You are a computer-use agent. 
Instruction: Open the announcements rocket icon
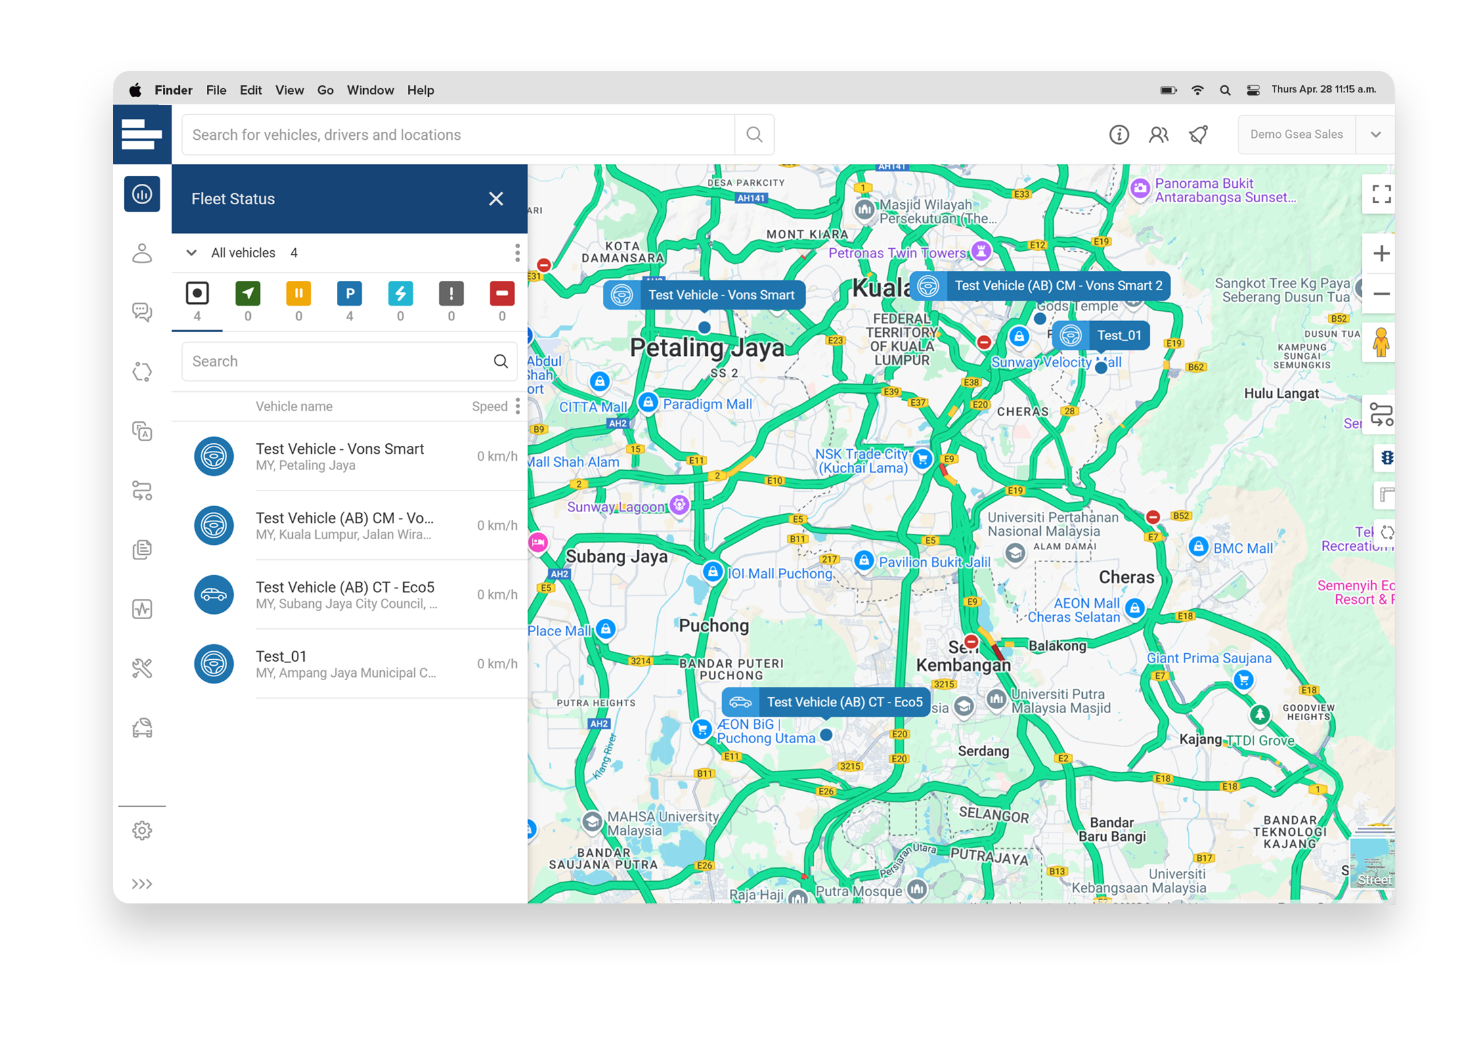click(1198, 135)
